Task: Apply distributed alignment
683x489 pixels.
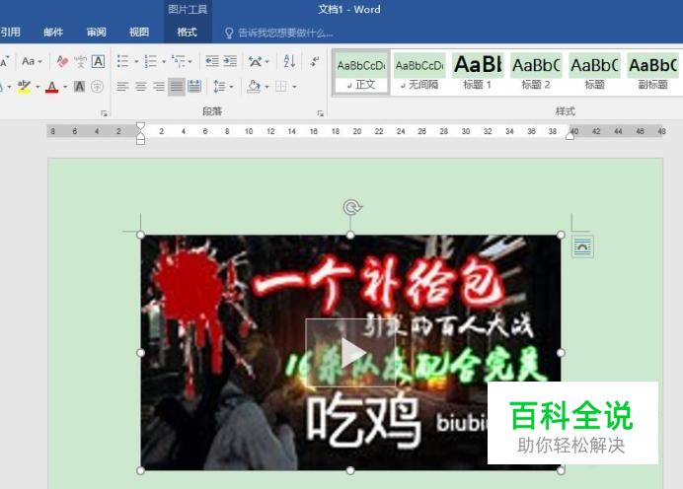Action: click(194, 87)
